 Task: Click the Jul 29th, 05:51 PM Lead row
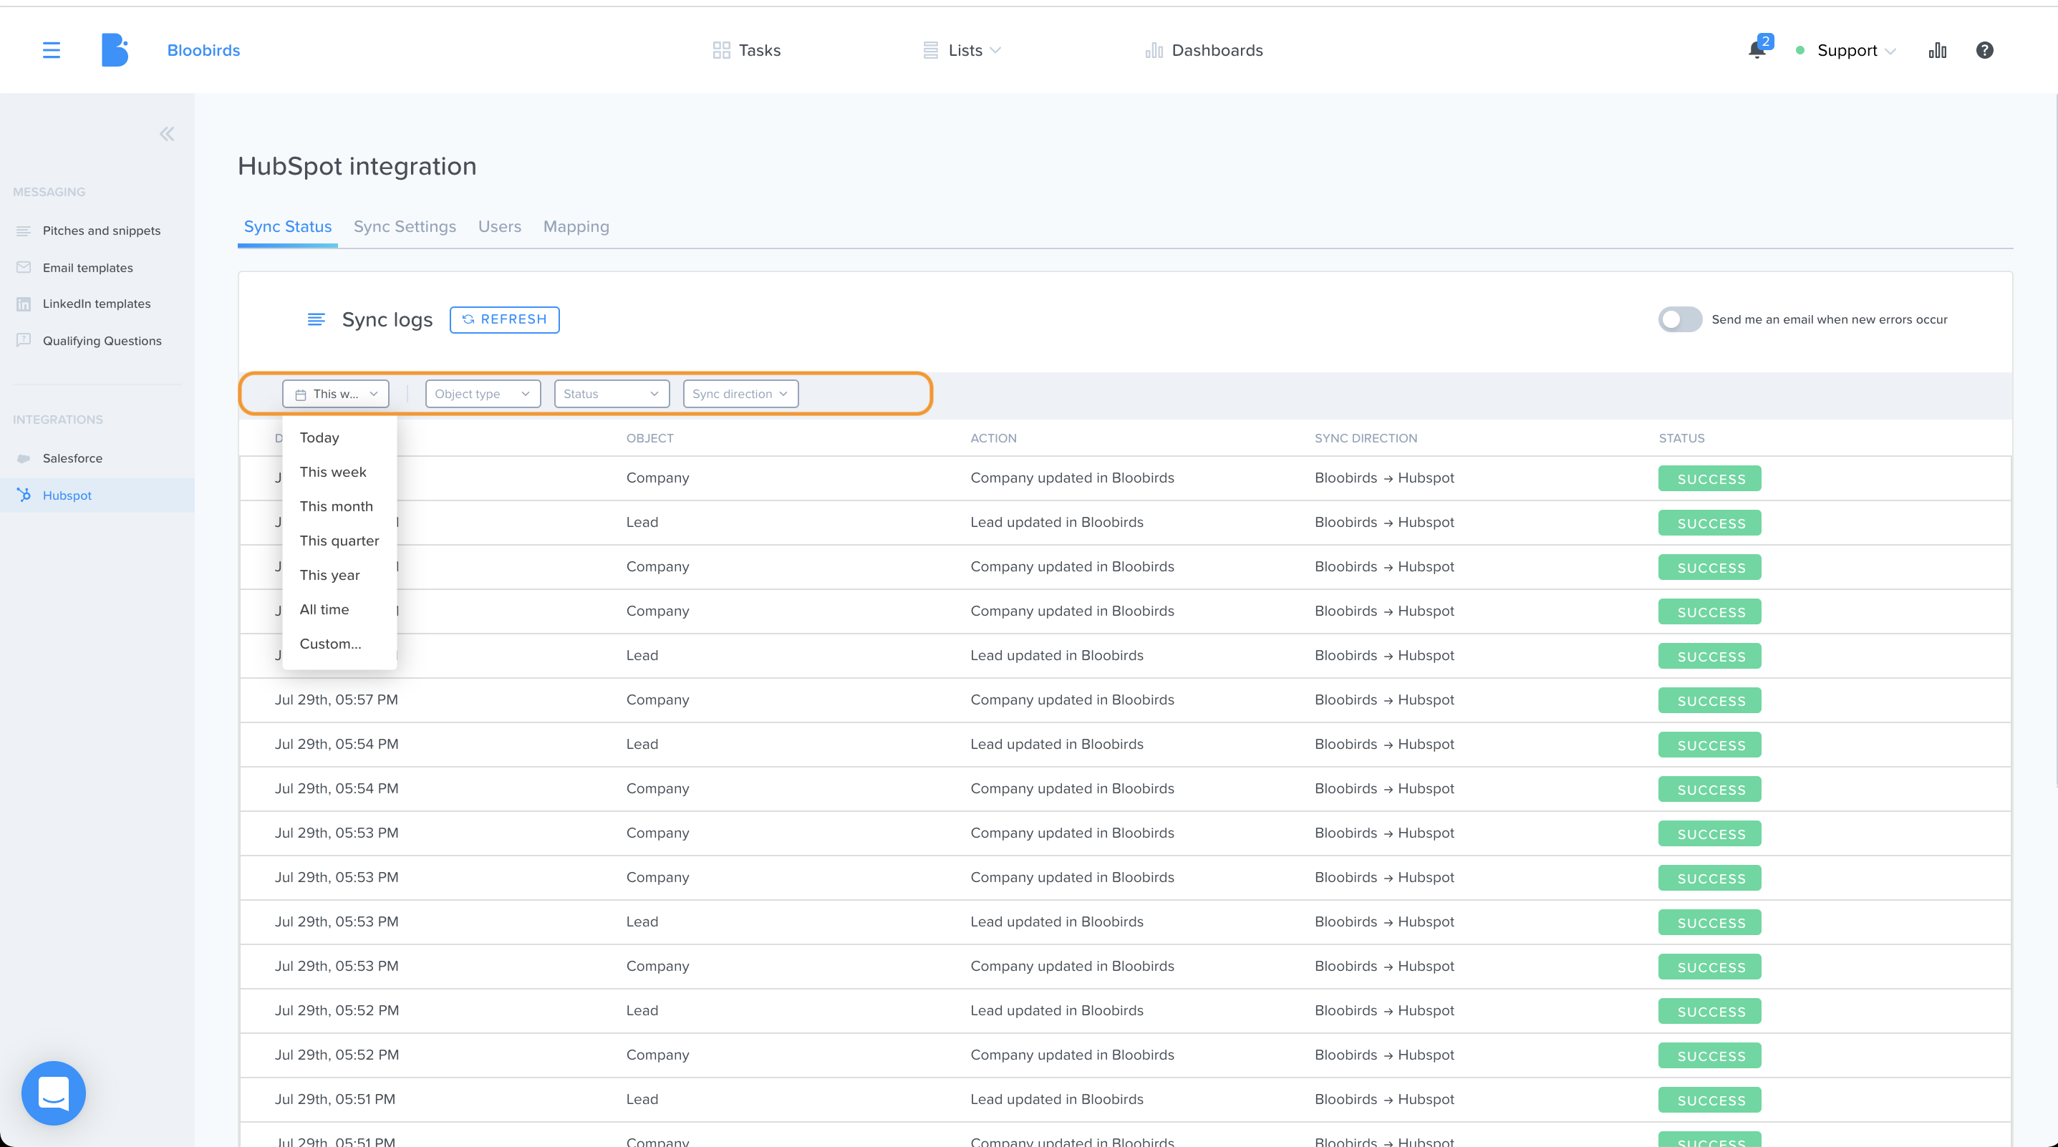pos(1125,1099)
